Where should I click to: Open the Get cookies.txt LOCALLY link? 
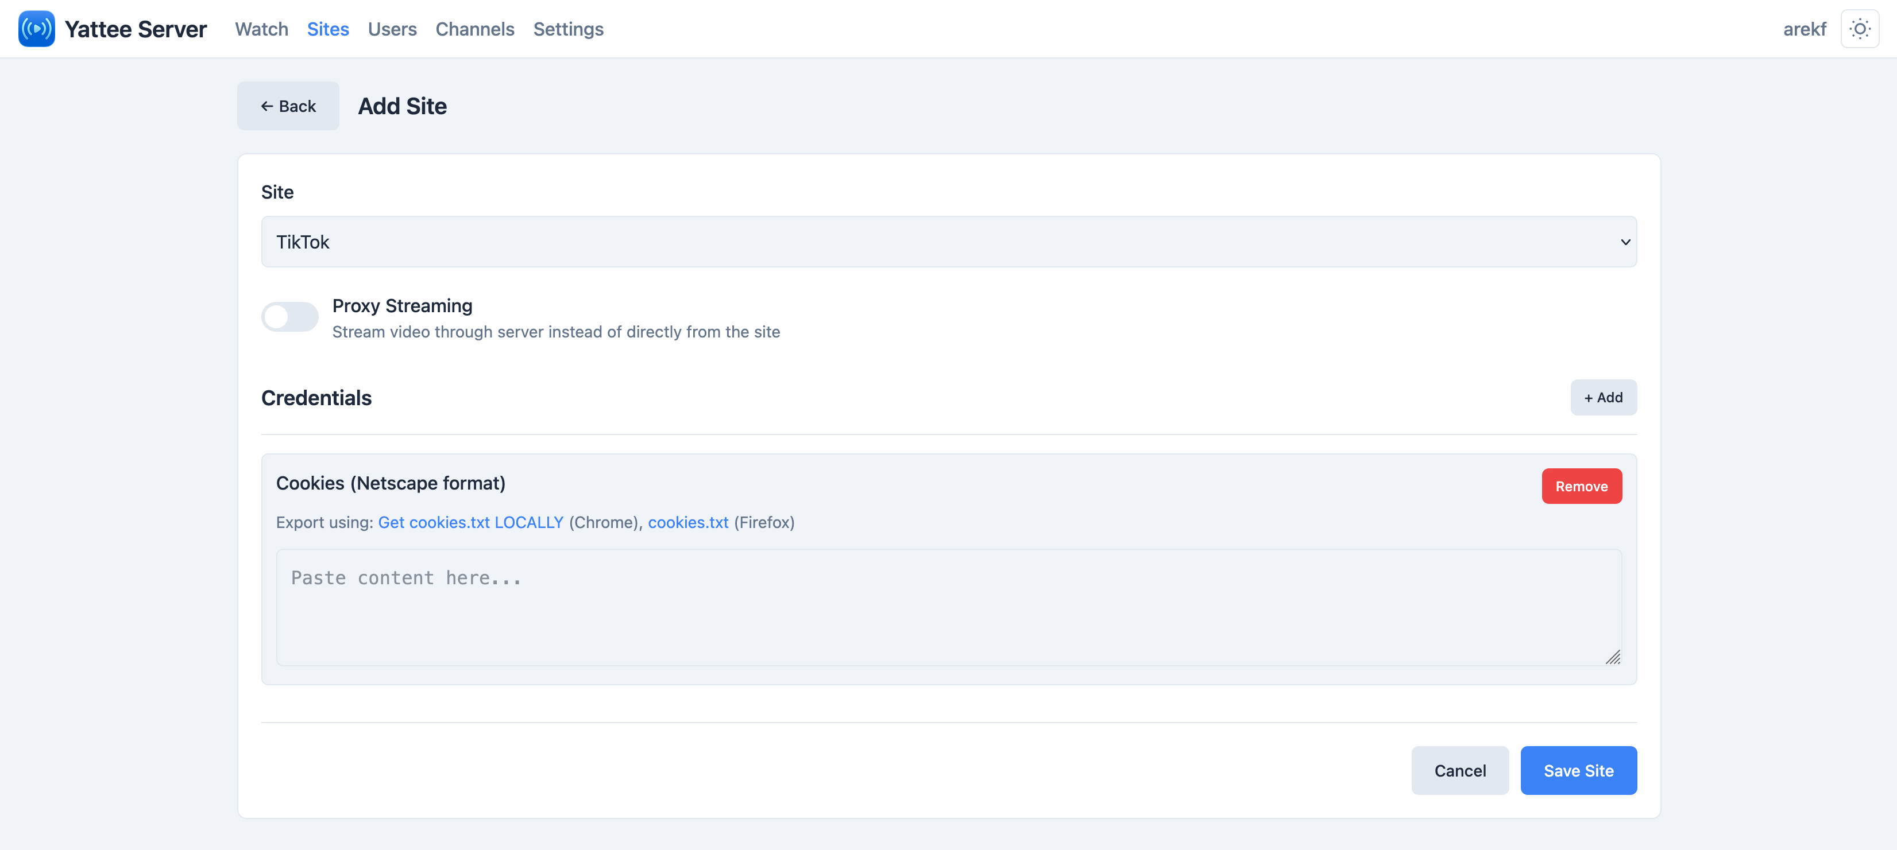tap(470, 522)
